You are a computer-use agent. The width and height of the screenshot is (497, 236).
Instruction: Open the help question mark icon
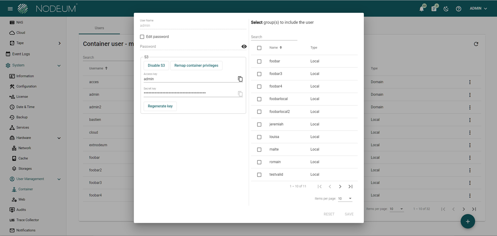[x=459, y=8]
